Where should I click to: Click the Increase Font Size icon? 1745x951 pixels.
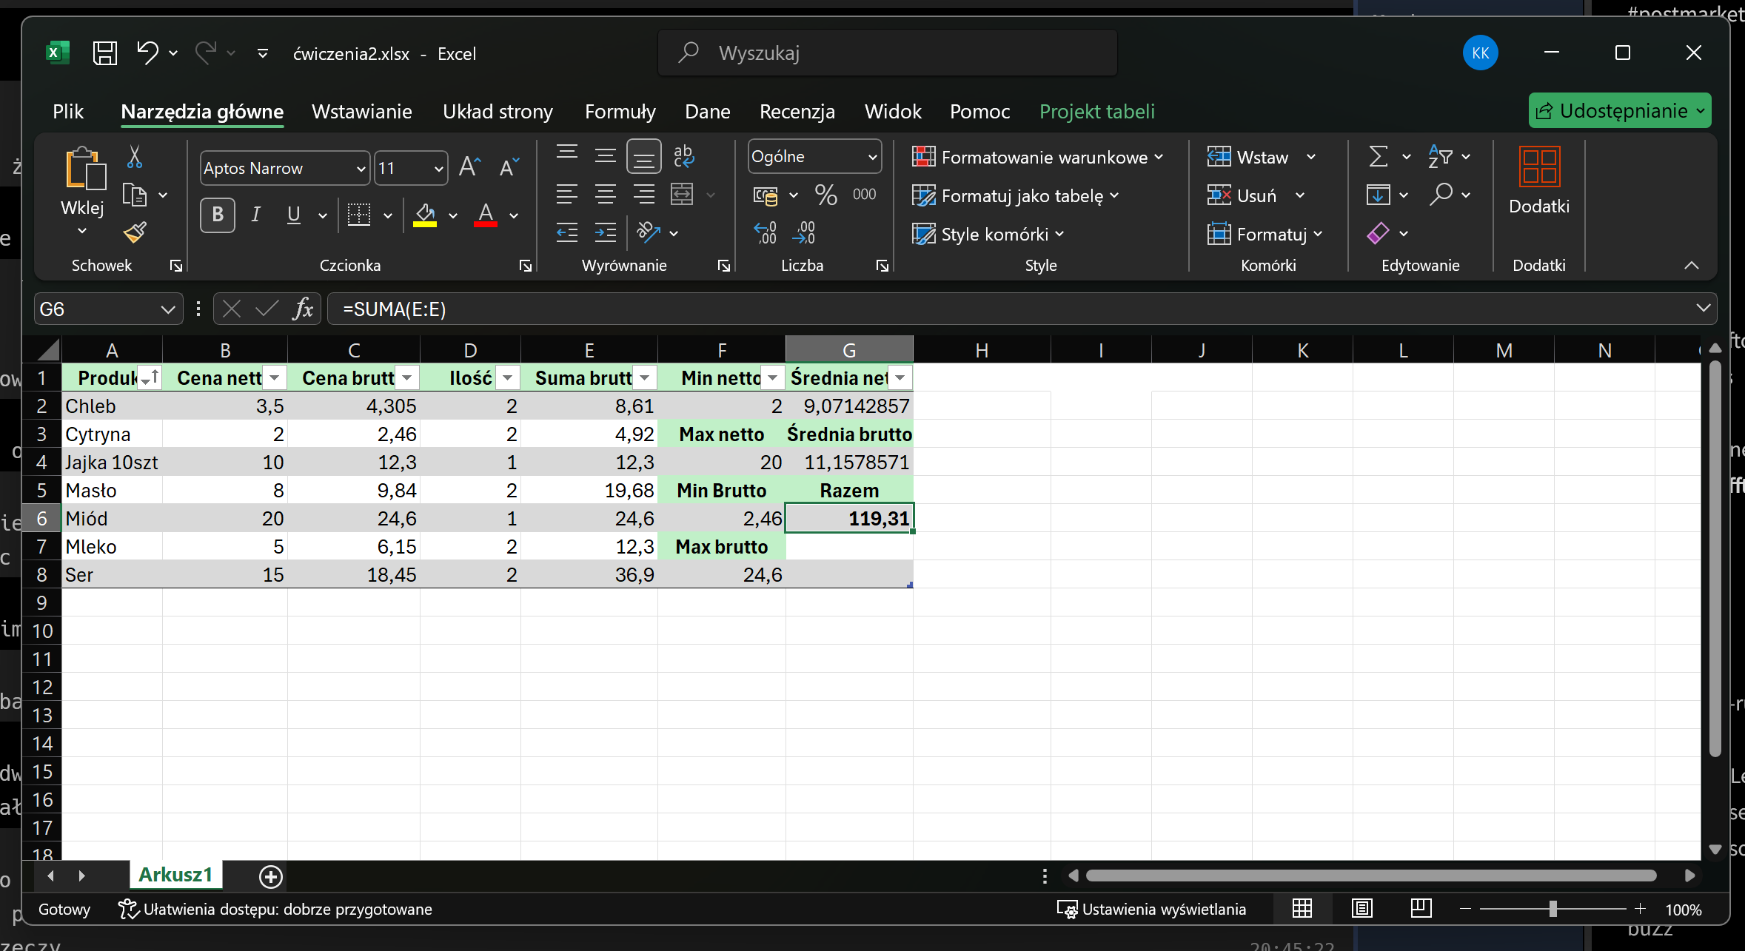(469, 167)
